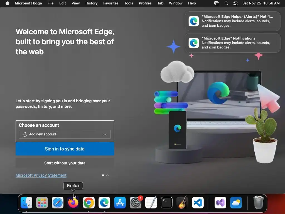The width and height of the screenshot is (285, 214).
Task: Open the Microsoft Privacy Statement link
Action: coord(41,175)
